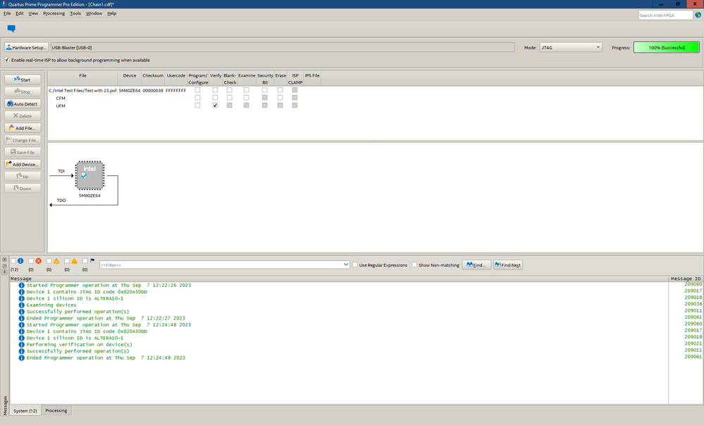Uncheck Verify checkbox for UFM row
Screen dimensions: 704x425
[x=215, y=106]
